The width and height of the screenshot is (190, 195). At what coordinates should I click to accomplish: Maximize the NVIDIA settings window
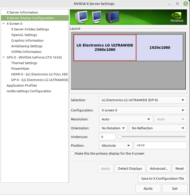coord(178,4)
